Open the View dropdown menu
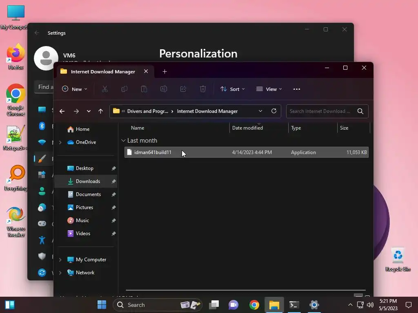 (269, 89)
